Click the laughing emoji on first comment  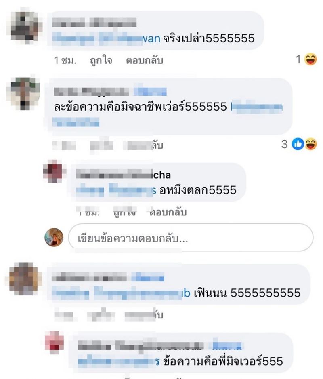pyautogui.click(x=310, y=59)
